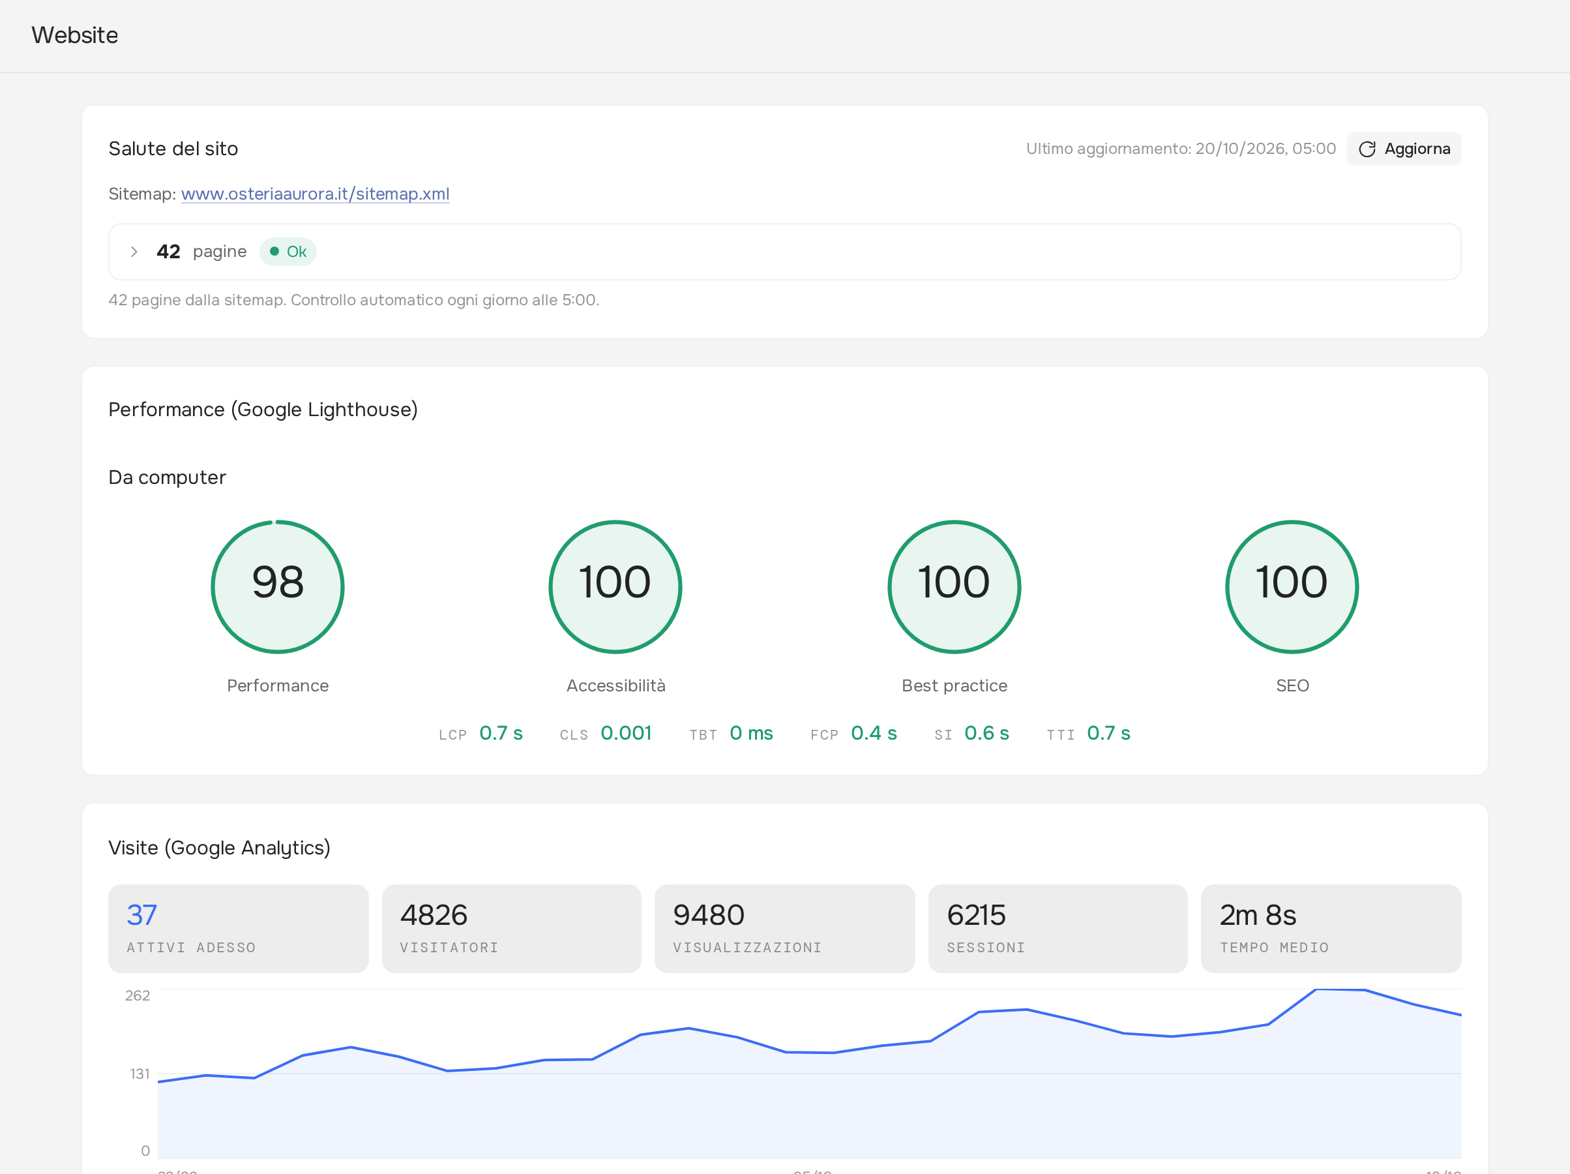Select the 2m 8s Tempo medio card
This screenshot has height=1174, width=1570.
click(1331, 928)
